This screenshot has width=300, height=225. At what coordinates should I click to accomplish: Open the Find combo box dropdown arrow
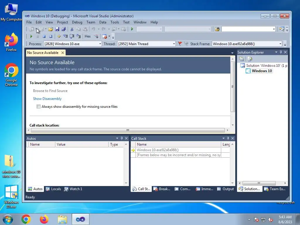point(274,29)
